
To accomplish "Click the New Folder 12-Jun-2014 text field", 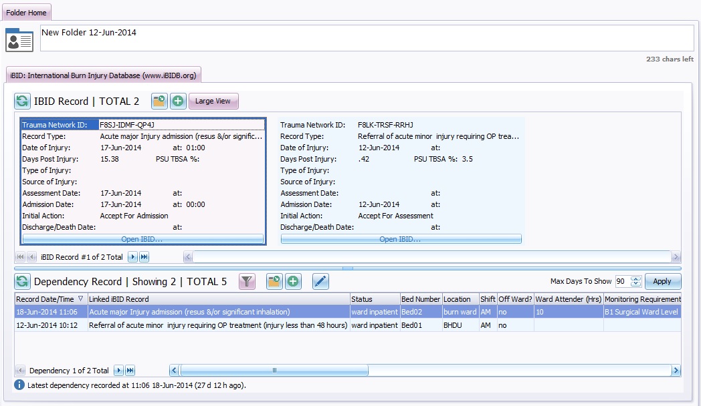I will [367, 38].
